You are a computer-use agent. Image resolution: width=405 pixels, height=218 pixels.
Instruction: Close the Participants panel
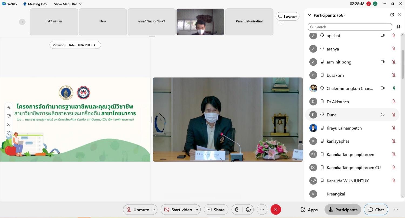click(400, 15)
